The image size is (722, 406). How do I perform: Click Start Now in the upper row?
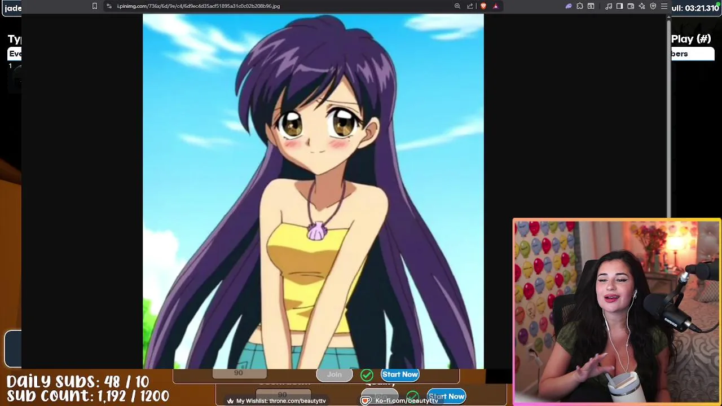(400, 374)
